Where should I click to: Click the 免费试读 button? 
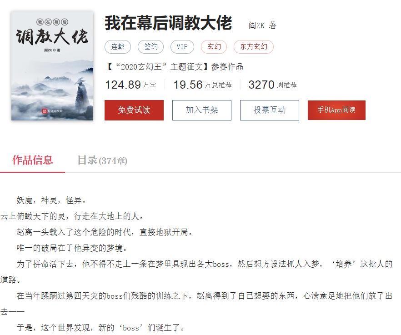coord(134,110)
